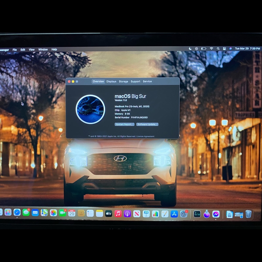Click serial number FVHFX4J9Q05D
This screenshot has height=262, width=262.
139,117
